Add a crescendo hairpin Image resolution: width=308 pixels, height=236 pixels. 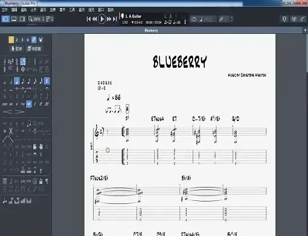pyautogui.click(x=8, y=111)
